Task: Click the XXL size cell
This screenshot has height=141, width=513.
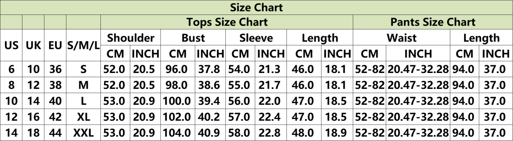Action: tap(83, 133)
